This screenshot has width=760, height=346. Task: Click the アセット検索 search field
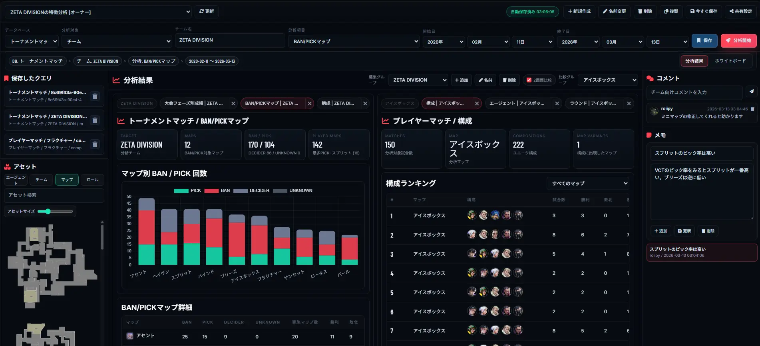pos(54,195)
